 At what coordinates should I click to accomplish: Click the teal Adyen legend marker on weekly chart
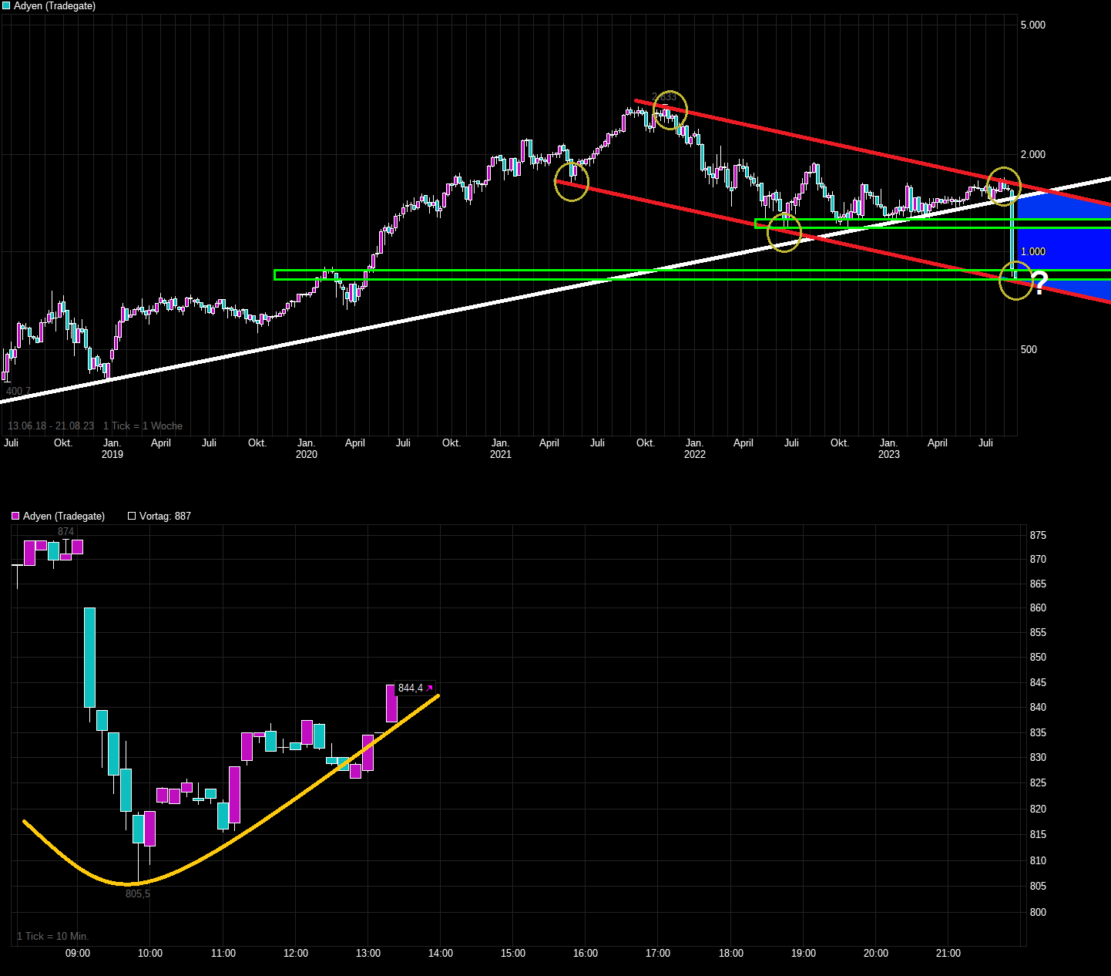click(5, 5)
